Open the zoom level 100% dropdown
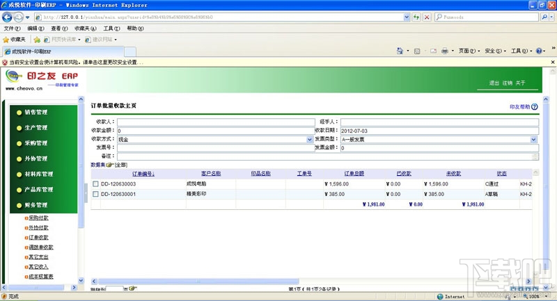The height and width of the screenshot is (301, 557). [546, 297]
